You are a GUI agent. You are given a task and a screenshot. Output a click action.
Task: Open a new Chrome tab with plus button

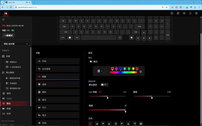point(34,2)
